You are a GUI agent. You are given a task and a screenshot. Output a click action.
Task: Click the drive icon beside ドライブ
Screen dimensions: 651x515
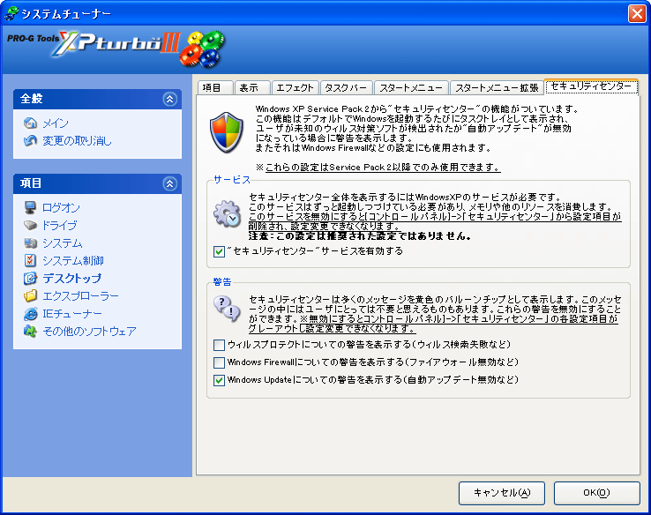[x=30, y=225]
